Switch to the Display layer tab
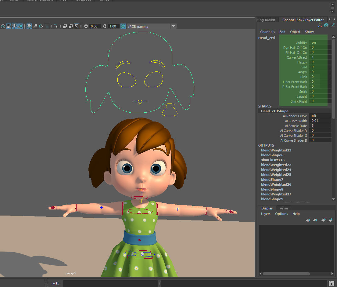337x287 pixels. tap(267, 208)
